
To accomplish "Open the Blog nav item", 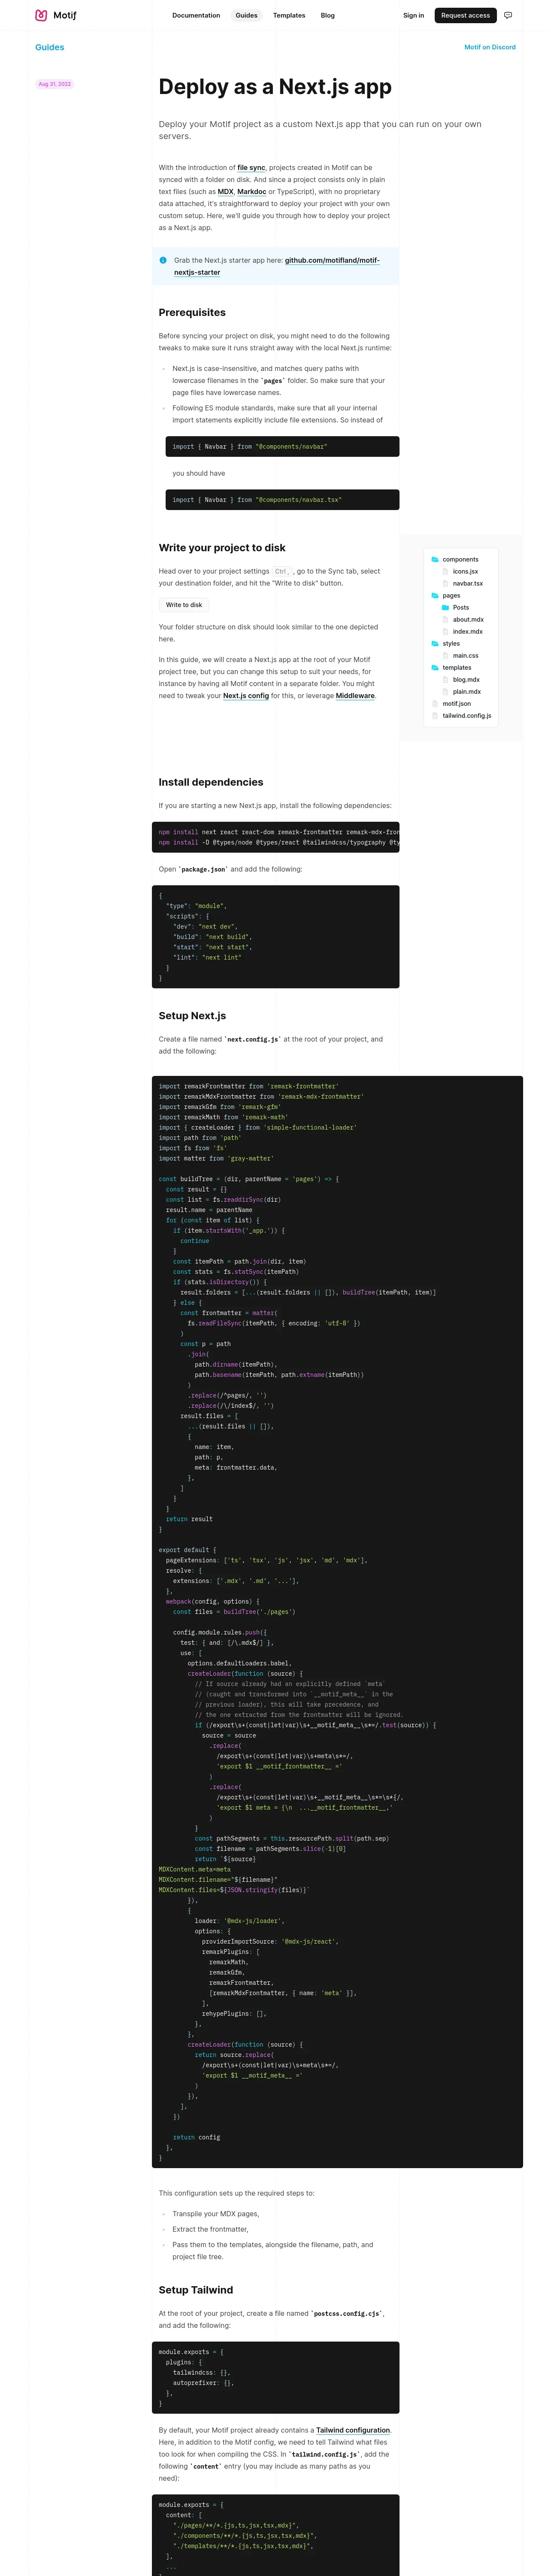I will [327, 15].
